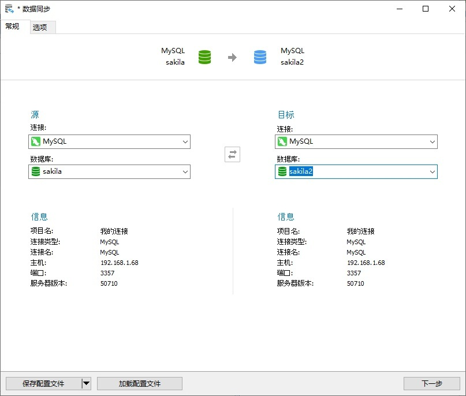Click the database icon beside sakila2 in target
466x396 pixels.
click(x=282, y=171)
